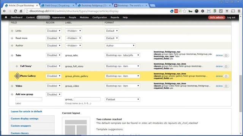Reload the page with refresh icon
243x136 pixels.
pos(15,11)
